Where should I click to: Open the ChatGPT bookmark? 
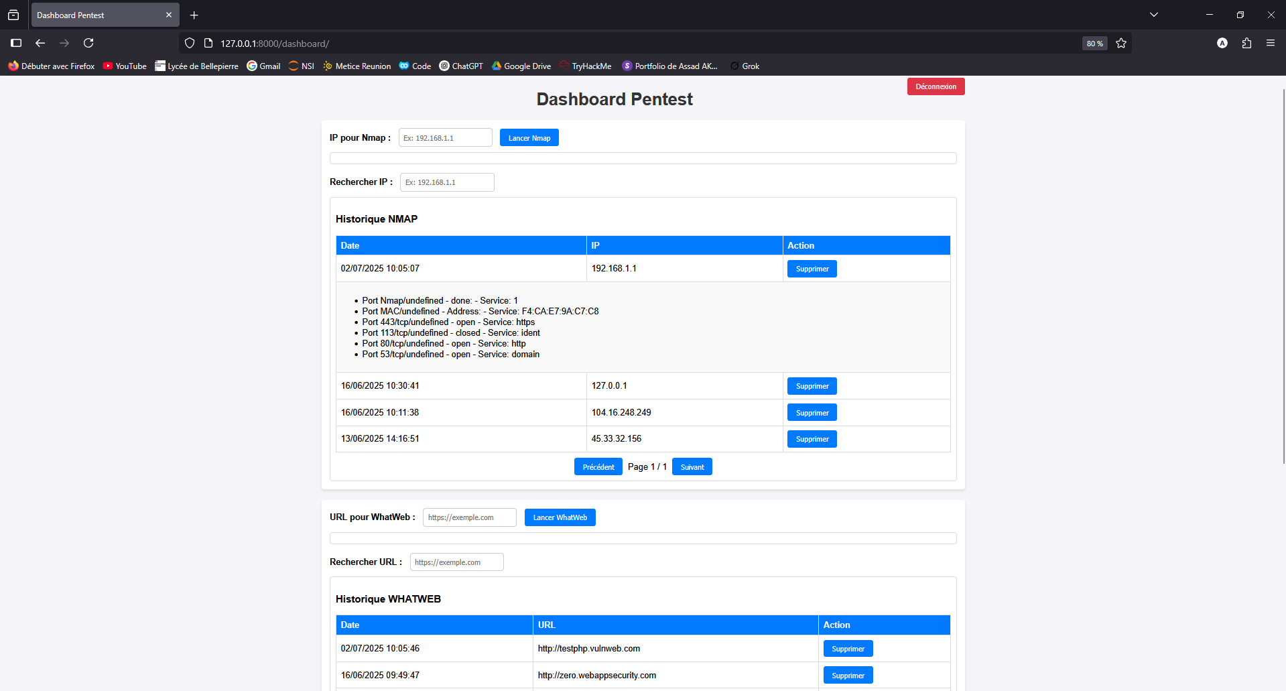tap(461, 66)
